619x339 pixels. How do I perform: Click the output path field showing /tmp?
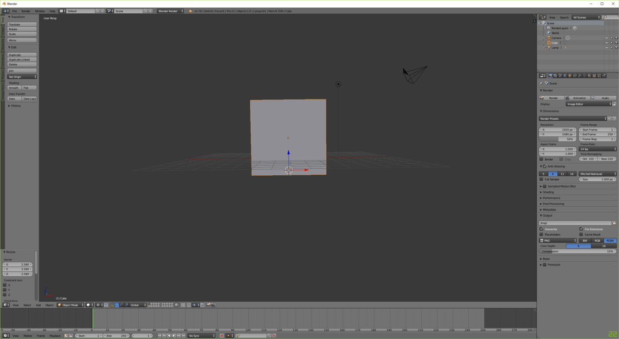[x=575, y=223]
